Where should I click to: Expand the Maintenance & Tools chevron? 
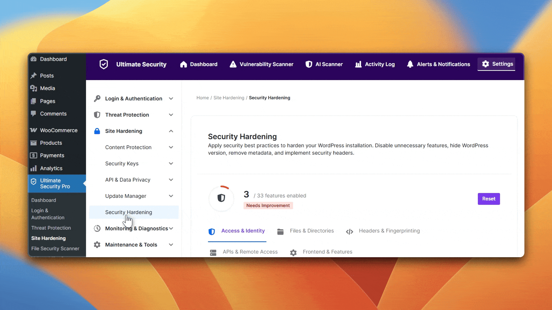tap(171, 245)
